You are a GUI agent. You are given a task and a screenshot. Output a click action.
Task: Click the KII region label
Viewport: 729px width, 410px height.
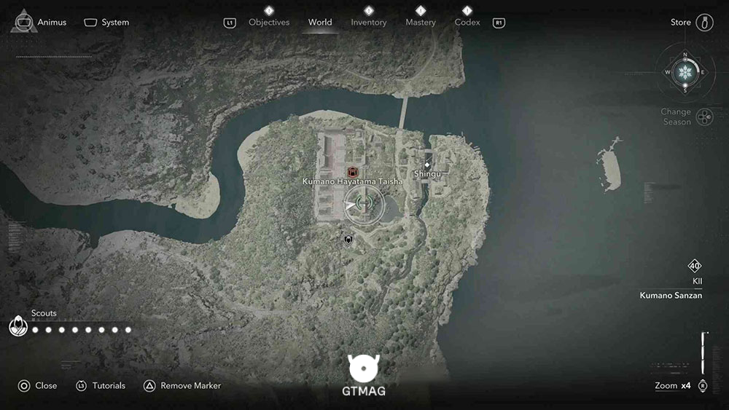pos(698,281)
